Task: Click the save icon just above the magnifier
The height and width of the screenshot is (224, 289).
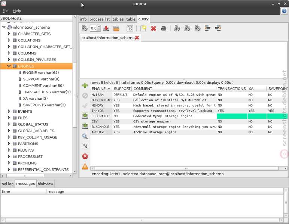Action: pos(85,126)
